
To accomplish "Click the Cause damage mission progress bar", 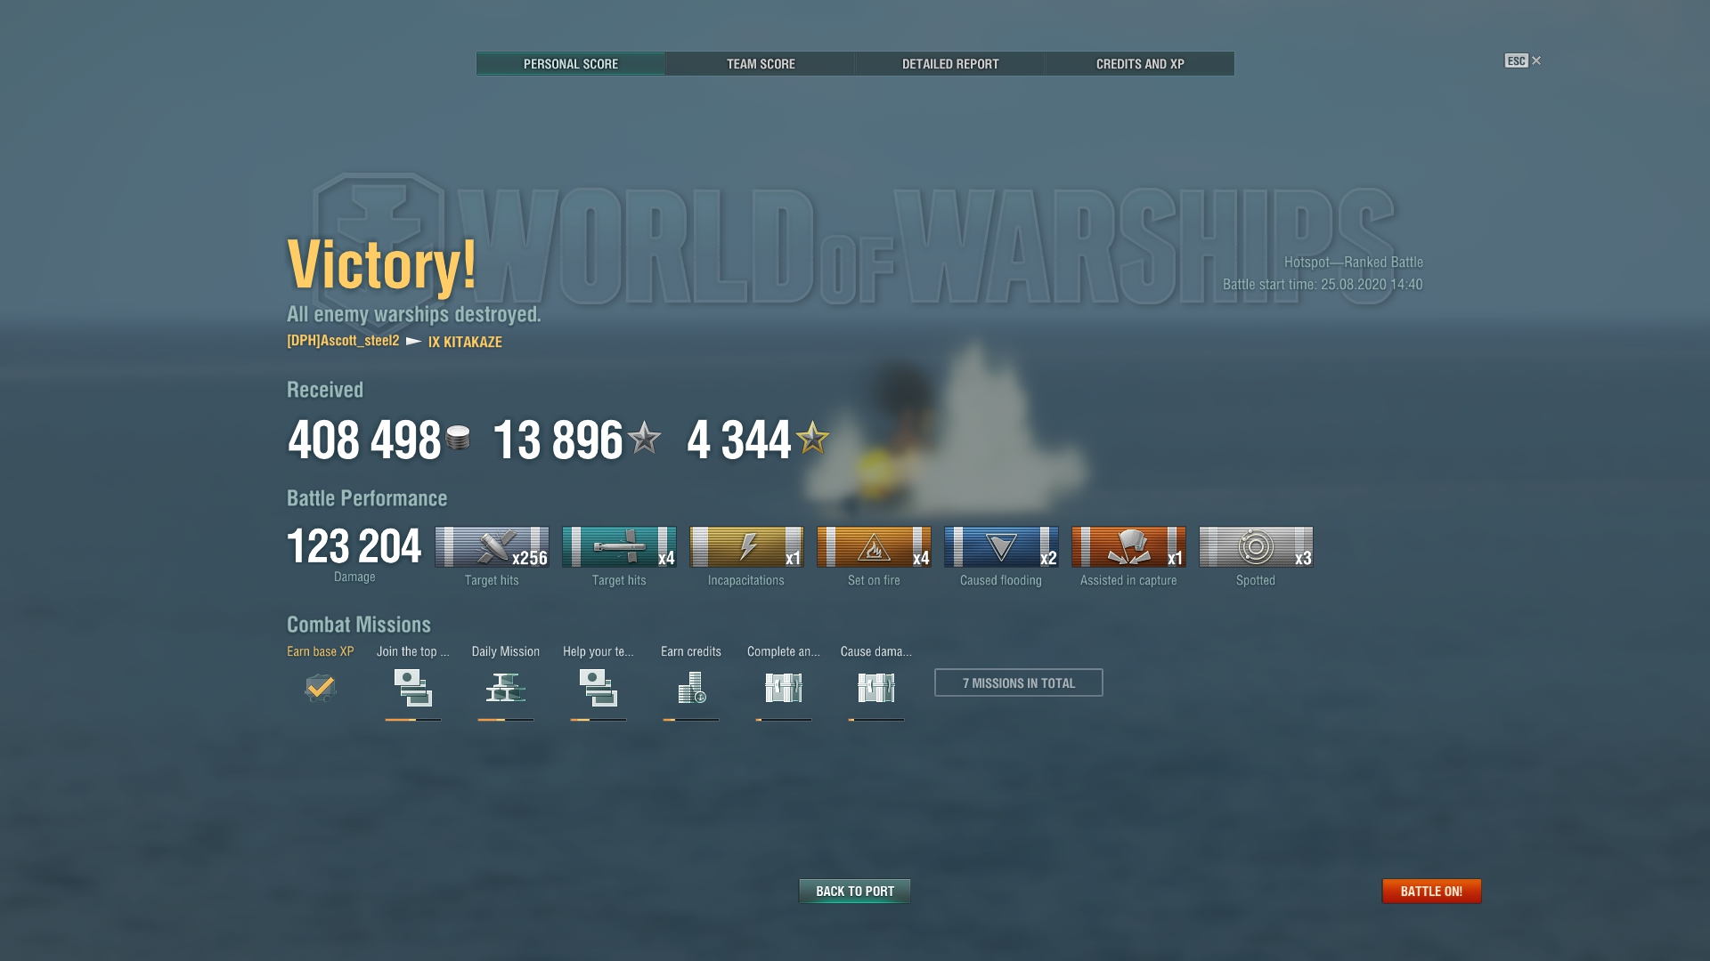I will 876,720.
